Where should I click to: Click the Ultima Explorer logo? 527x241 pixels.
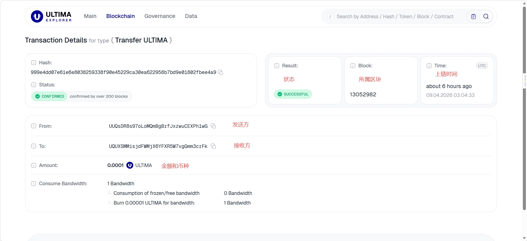pos(51,16)
